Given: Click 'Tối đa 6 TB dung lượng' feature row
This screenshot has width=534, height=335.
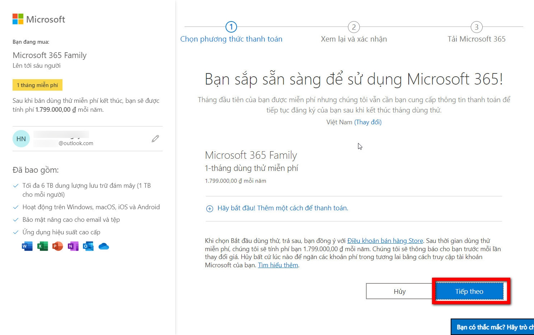Looking at the screenshot, I should pyautogui.click(x=87, y=190).
